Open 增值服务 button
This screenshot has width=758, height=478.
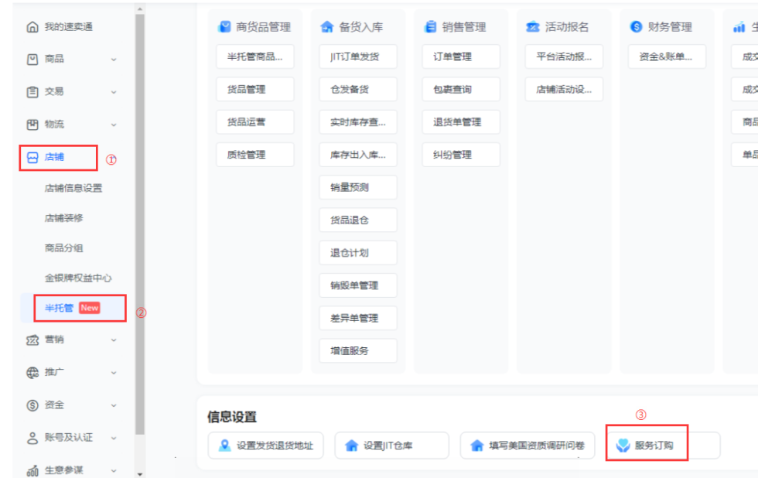point(357,351)
